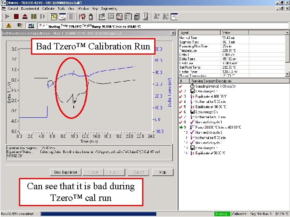Click the orange triangle icon in status toolbar
The height and width of the screenshot is (217, 290).
tap(8, 26)
